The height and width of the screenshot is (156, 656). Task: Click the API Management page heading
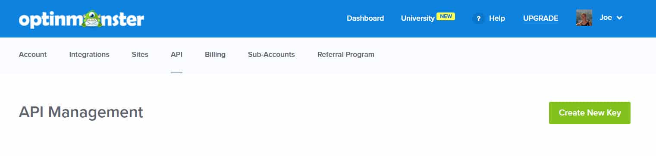pyautogui.click(x=81, y=112)
